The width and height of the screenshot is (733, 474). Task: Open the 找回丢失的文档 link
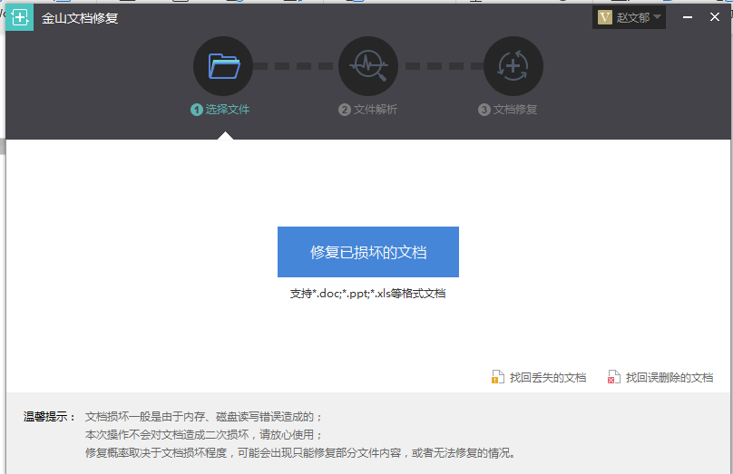coord(548,377)
